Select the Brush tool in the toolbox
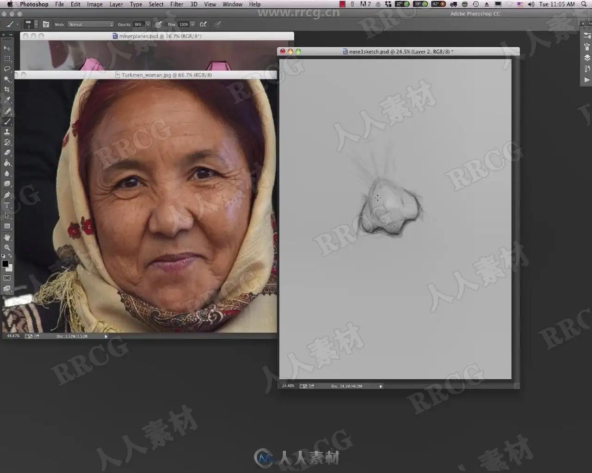Viewport: 592px width, 473px height. tap(7, 122)
